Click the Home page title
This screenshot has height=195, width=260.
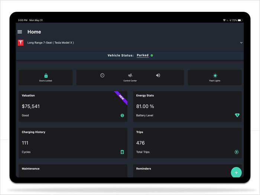click(x=34, y=32)
